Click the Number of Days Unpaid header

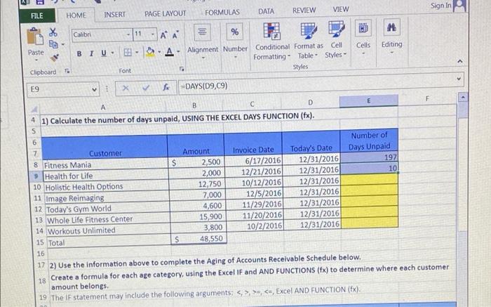(x=369, y=141)
